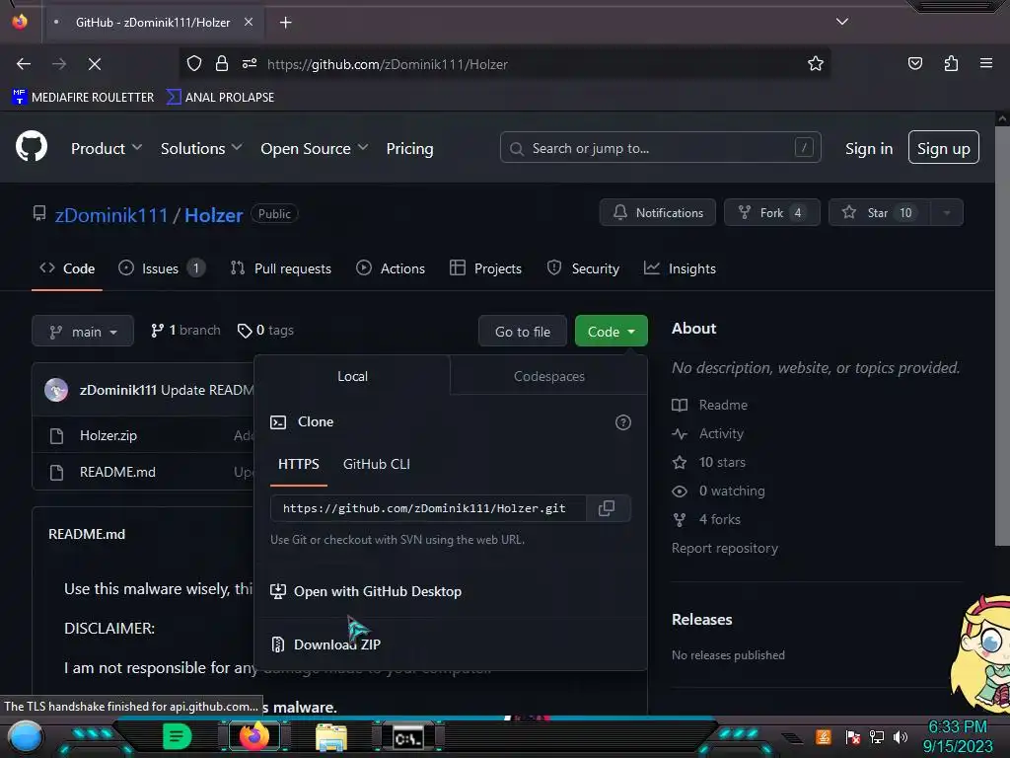The width and height of the screenshot is (1010, 758).
Task: Click the volume speaker tray icon
Action: (901, 736)
